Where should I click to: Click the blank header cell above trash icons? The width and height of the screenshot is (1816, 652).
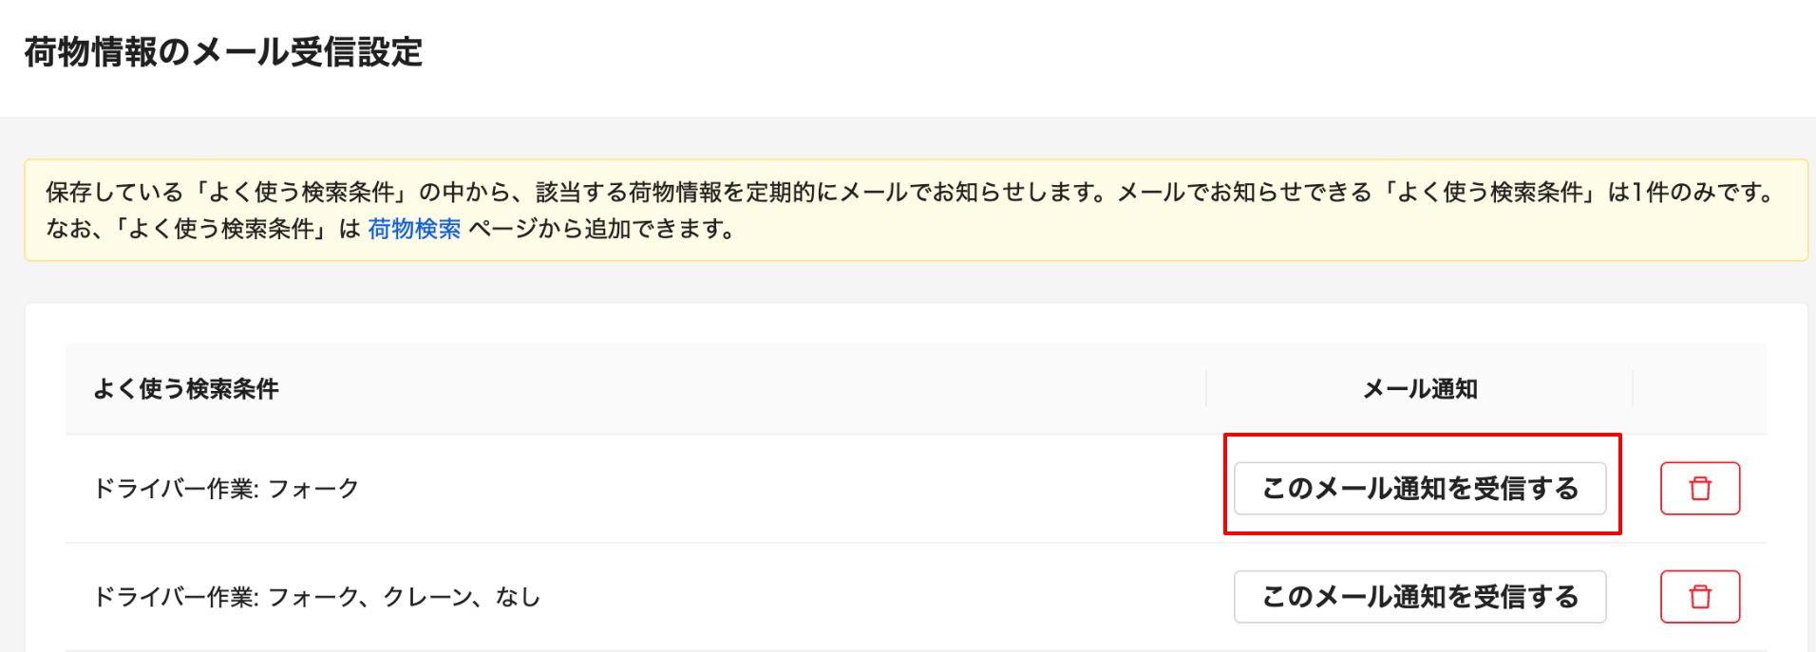click(x=1700, y=389)
